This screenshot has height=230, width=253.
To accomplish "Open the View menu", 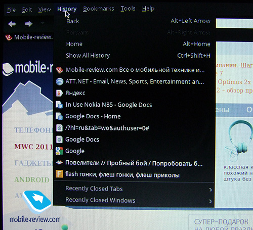I will pos(45,9).
